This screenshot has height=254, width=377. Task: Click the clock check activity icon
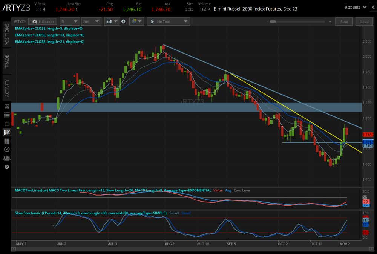(7, 150)
